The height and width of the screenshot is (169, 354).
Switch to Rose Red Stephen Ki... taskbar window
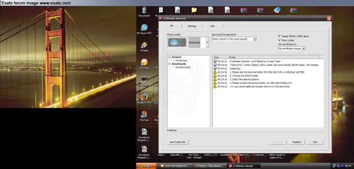[x=175, y=166]
